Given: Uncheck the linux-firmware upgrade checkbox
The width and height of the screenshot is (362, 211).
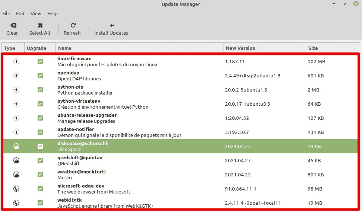Looking at the screenshot, I should click(x=40, y=61).
